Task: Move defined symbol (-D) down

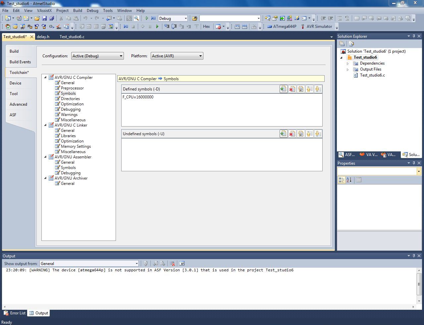Action: [x=318, y=89]
